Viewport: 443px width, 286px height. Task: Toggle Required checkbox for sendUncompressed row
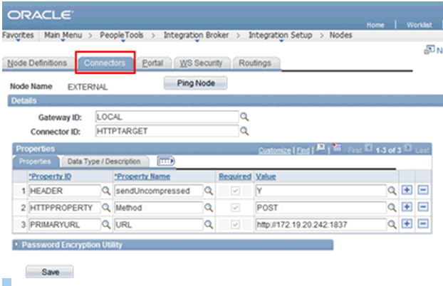pos(235,191)
